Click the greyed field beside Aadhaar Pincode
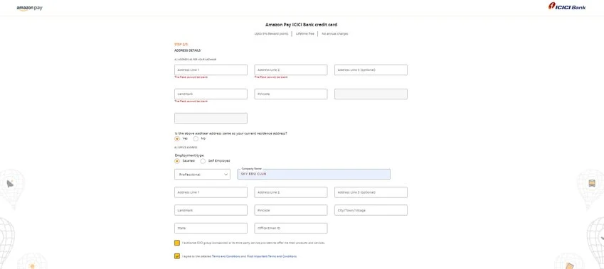 click(371, 94)
